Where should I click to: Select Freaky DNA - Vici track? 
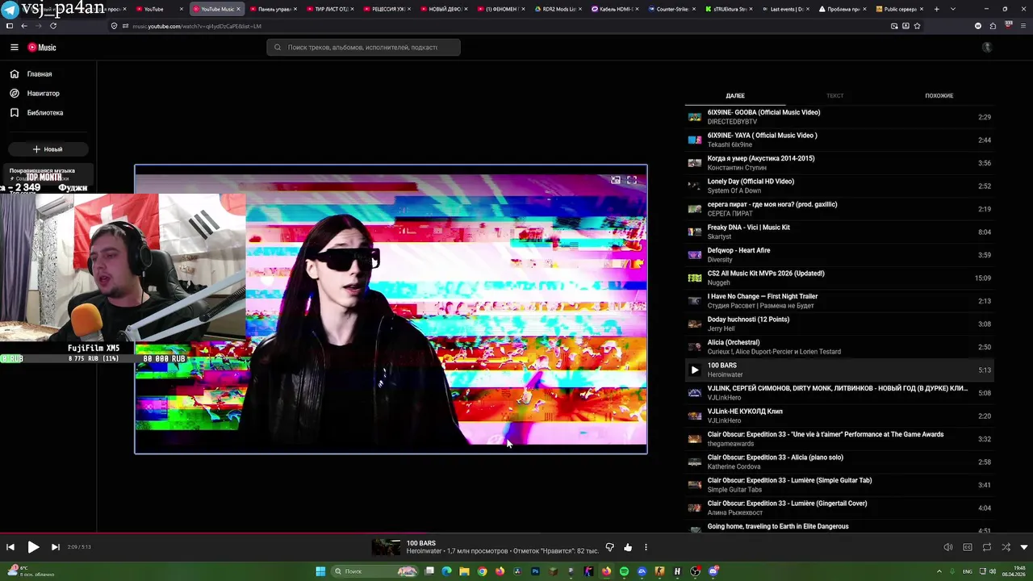[x=839, y=232]
